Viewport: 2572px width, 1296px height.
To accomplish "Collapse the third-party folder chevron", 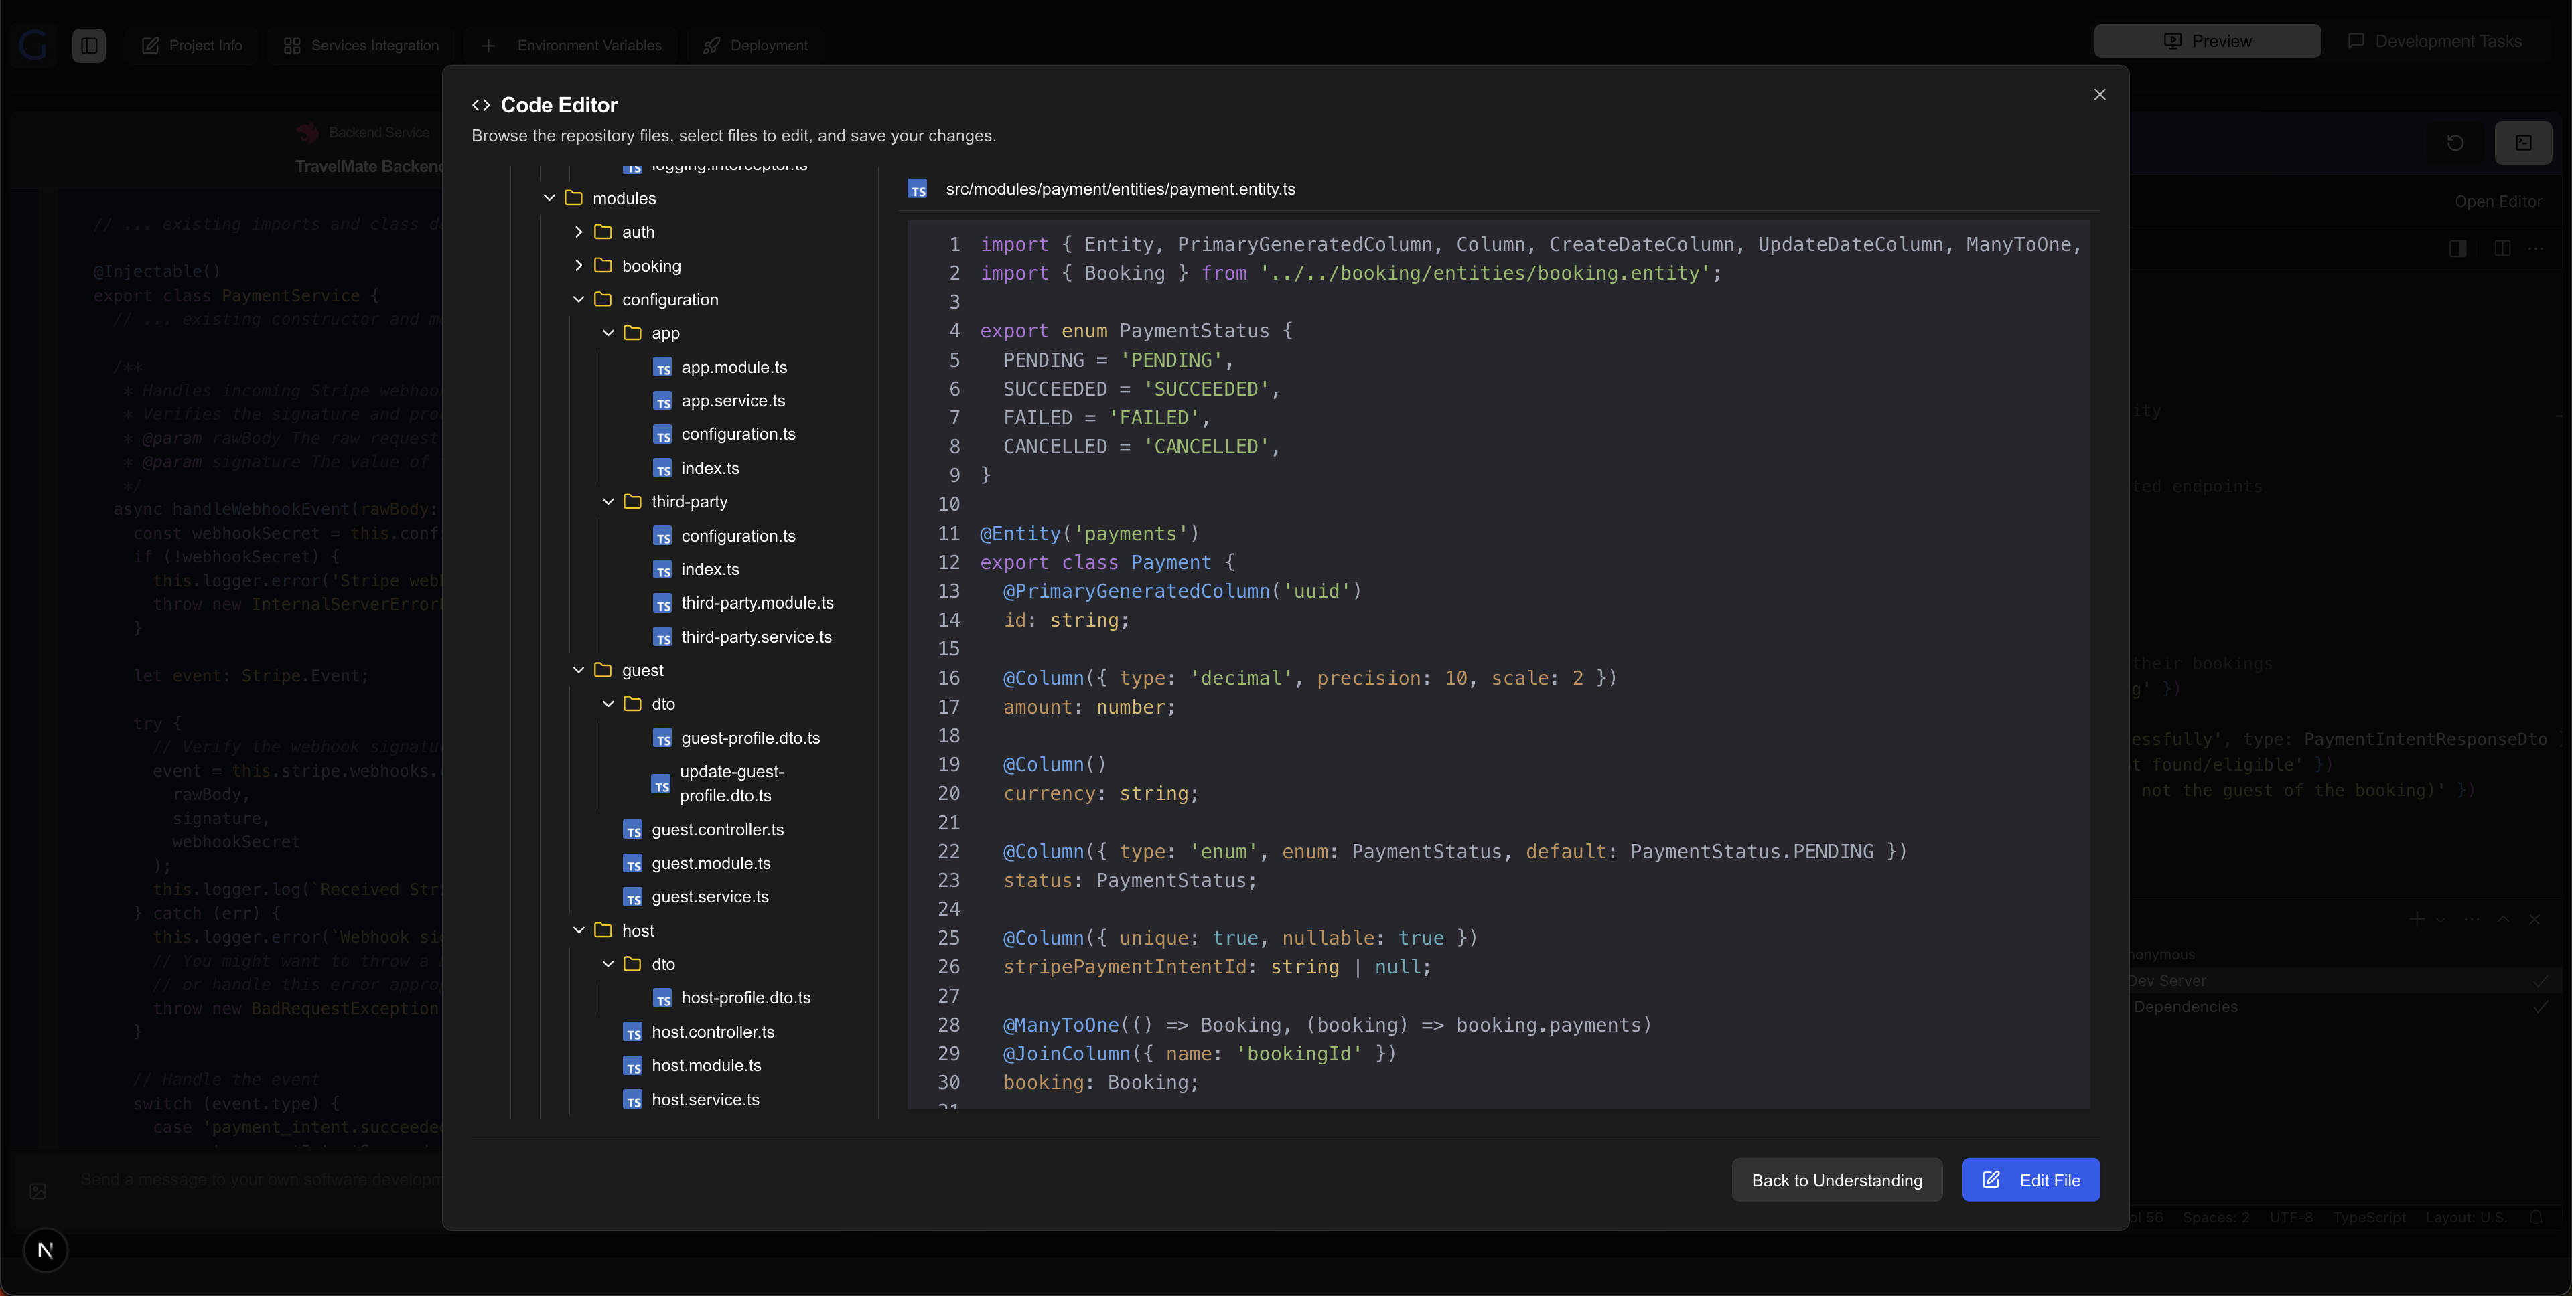I will (608, 501).
